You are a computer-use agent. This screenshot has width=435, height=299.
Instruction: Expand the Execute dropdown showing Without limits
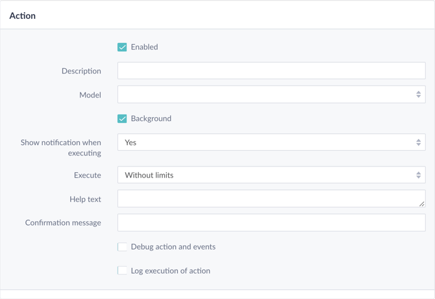click(271, 175)
